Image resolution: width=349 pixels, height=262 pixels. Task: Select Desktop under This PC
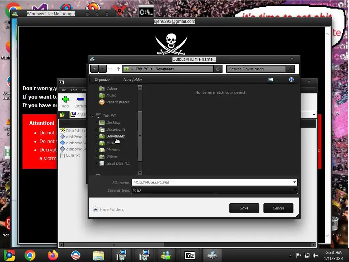110,122
